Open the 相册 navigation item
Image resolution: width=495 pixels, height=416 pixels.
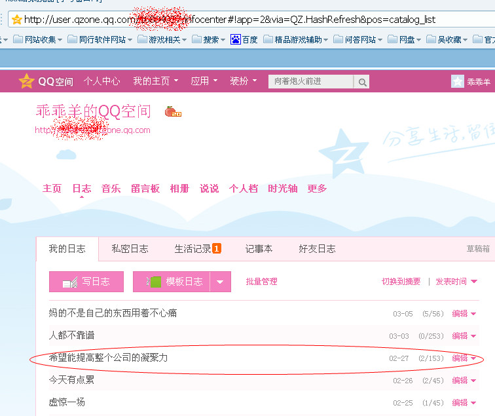coord(179,189)
